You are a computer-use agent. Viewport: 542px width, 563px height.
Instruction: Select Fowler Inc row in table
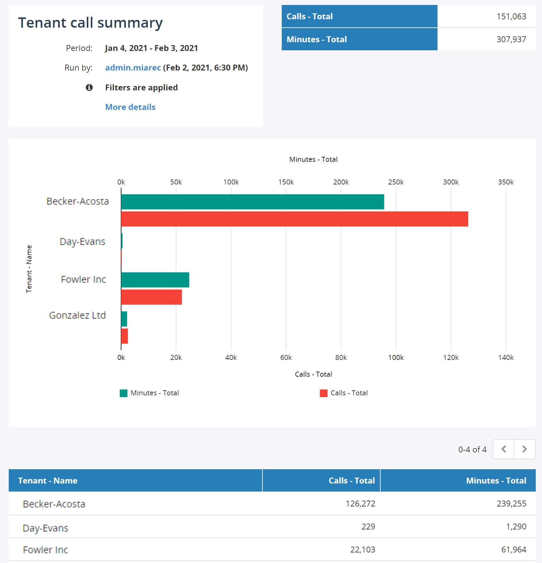(x=272, y=550)
